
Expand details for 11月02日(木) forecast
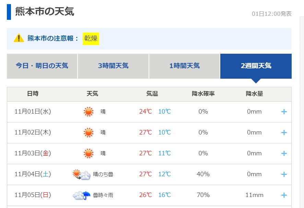pos(284,133)
